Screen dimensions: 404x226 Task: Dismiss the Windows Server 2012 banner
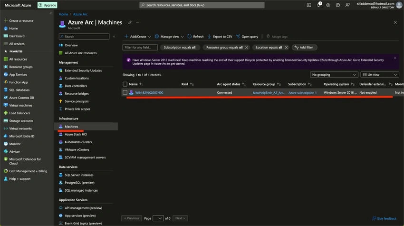point(395,58)
